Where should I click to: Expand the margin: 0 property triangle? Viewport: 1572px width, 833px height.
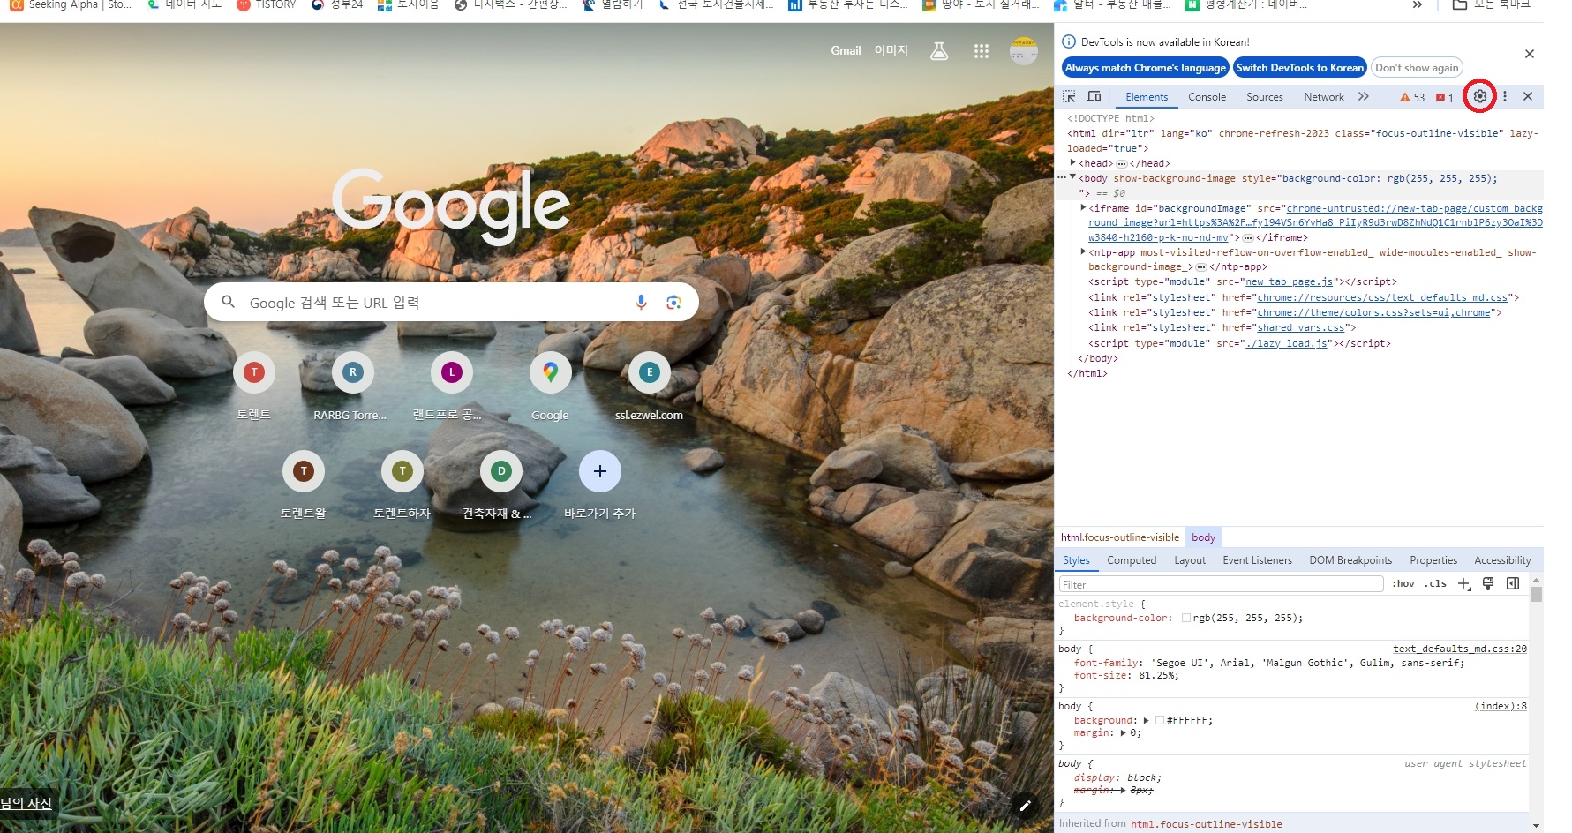pos(1123,732)
